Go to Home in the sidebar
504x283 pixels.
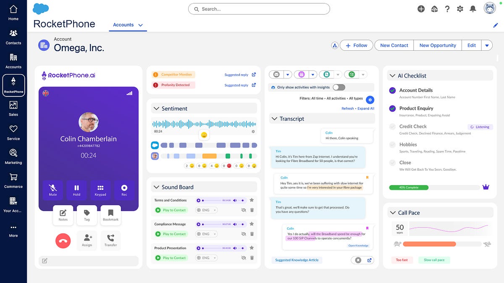[x=13, y=13]
